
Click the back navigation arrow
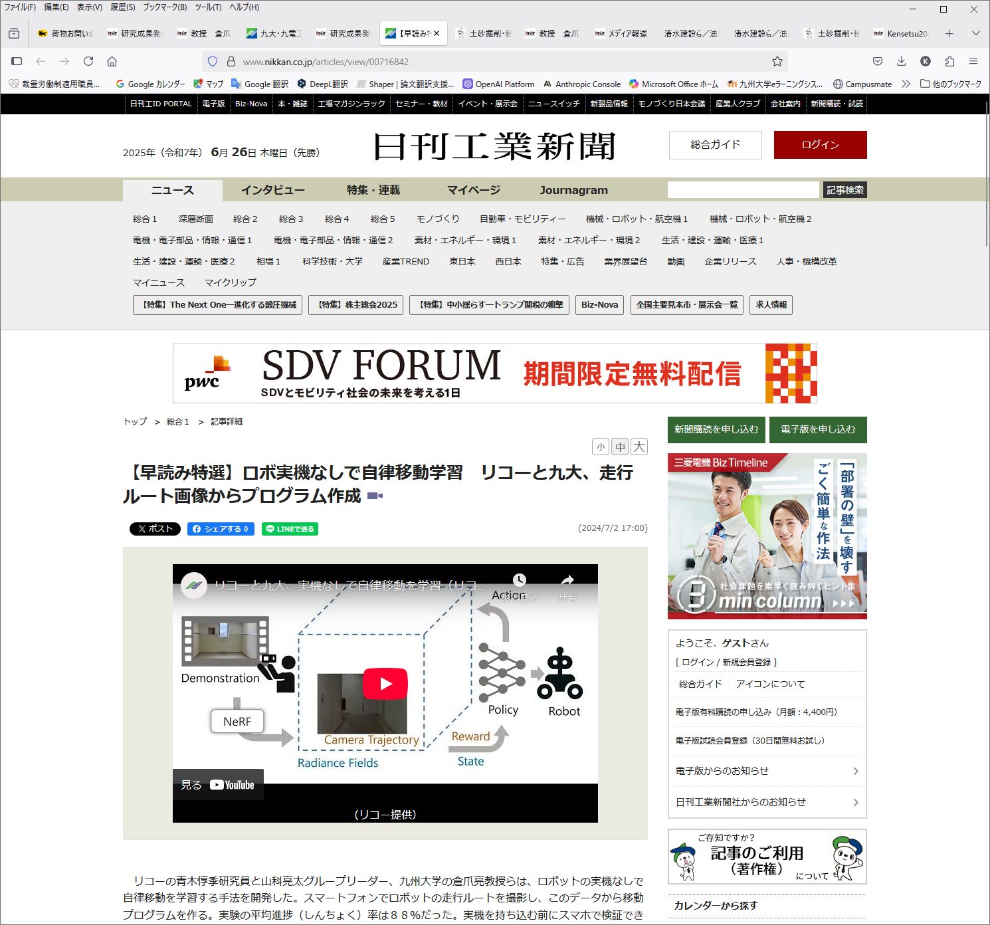pos(41,61)
